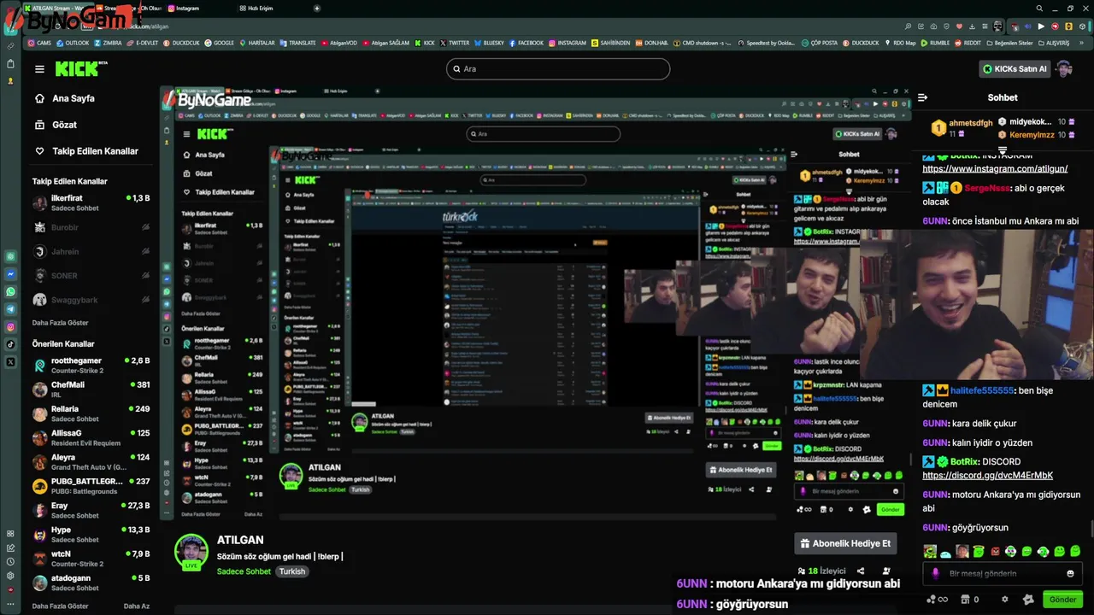This screenshot has height=615, width=1094.
Task: Select the SONER followed channel
Action: pyautogui.click(x=91, y=276)
